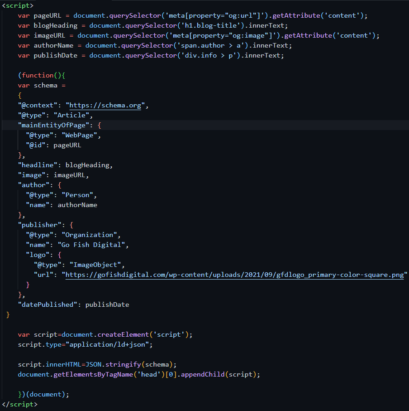Click the "ImageObject" type value
The height and width of the screenshot is (411, 409).
coord(95,265)
